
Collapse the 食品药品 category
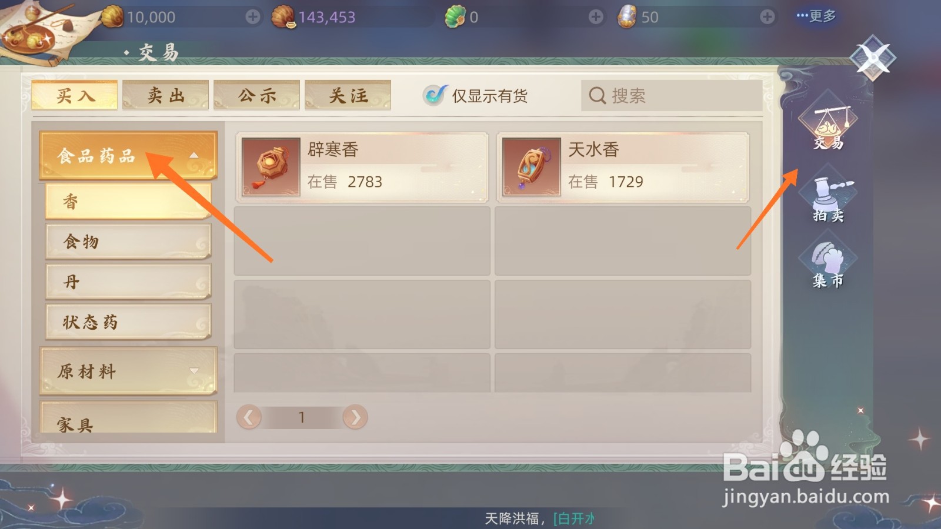pyautogui.click(x=128, y=155)
